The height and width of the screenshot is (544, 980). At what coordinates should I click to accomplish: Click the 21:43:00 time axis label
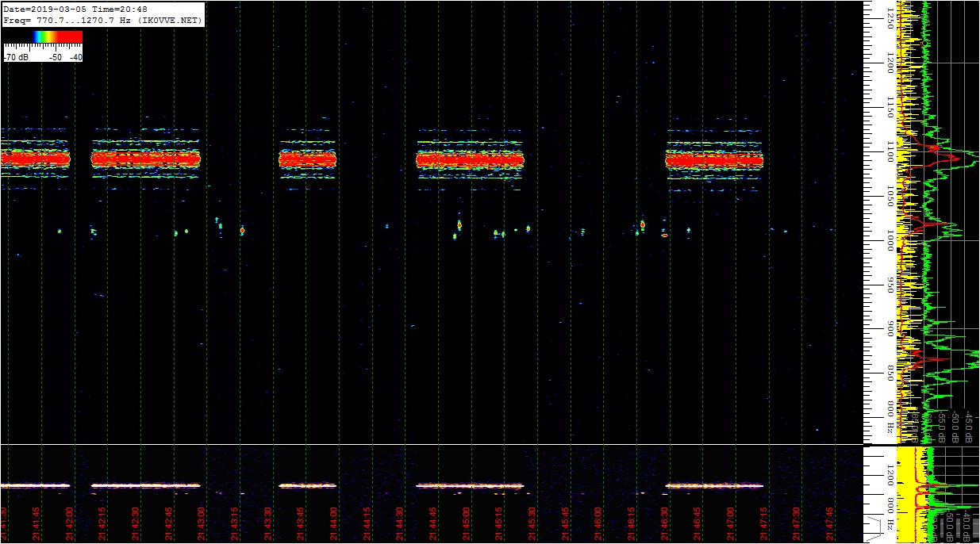[201, 522]
